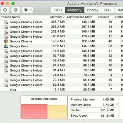Click icon of 387.7 MB Chrome Helper
Image resolution: width=123 pixels, height=123 pixels.
point(6,22)
